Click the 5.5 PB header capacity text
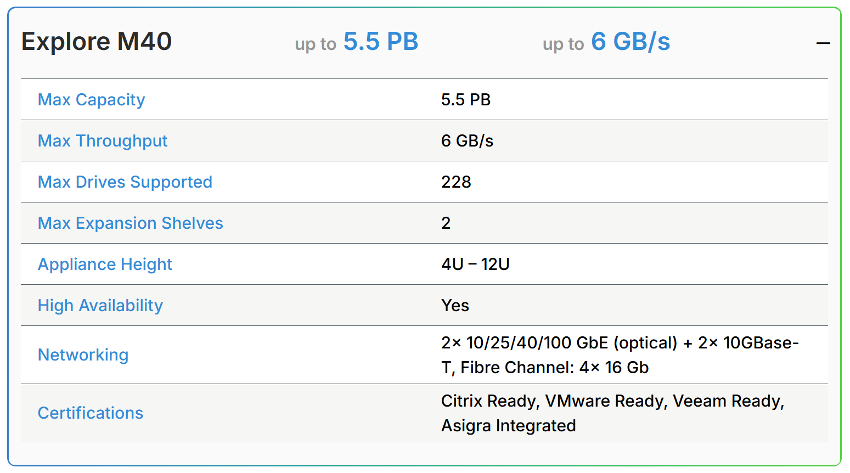This screenshot has width=850, height=473. [x=380, y=42]
